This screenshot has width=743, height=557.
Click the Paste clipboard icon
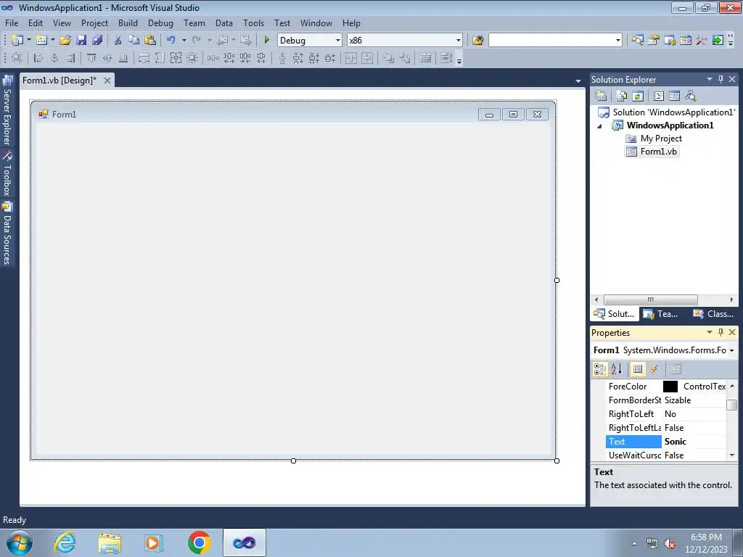coord(150,41)
